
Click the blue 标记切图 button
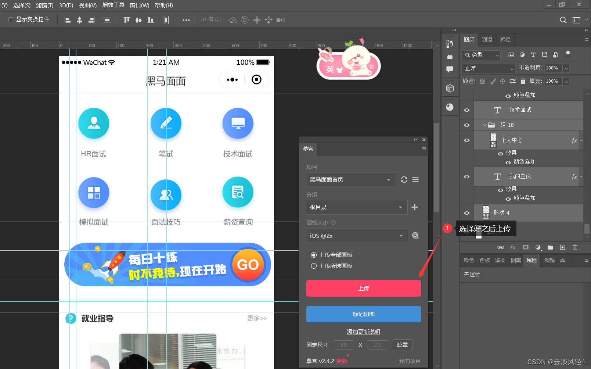tap(364, 314)
